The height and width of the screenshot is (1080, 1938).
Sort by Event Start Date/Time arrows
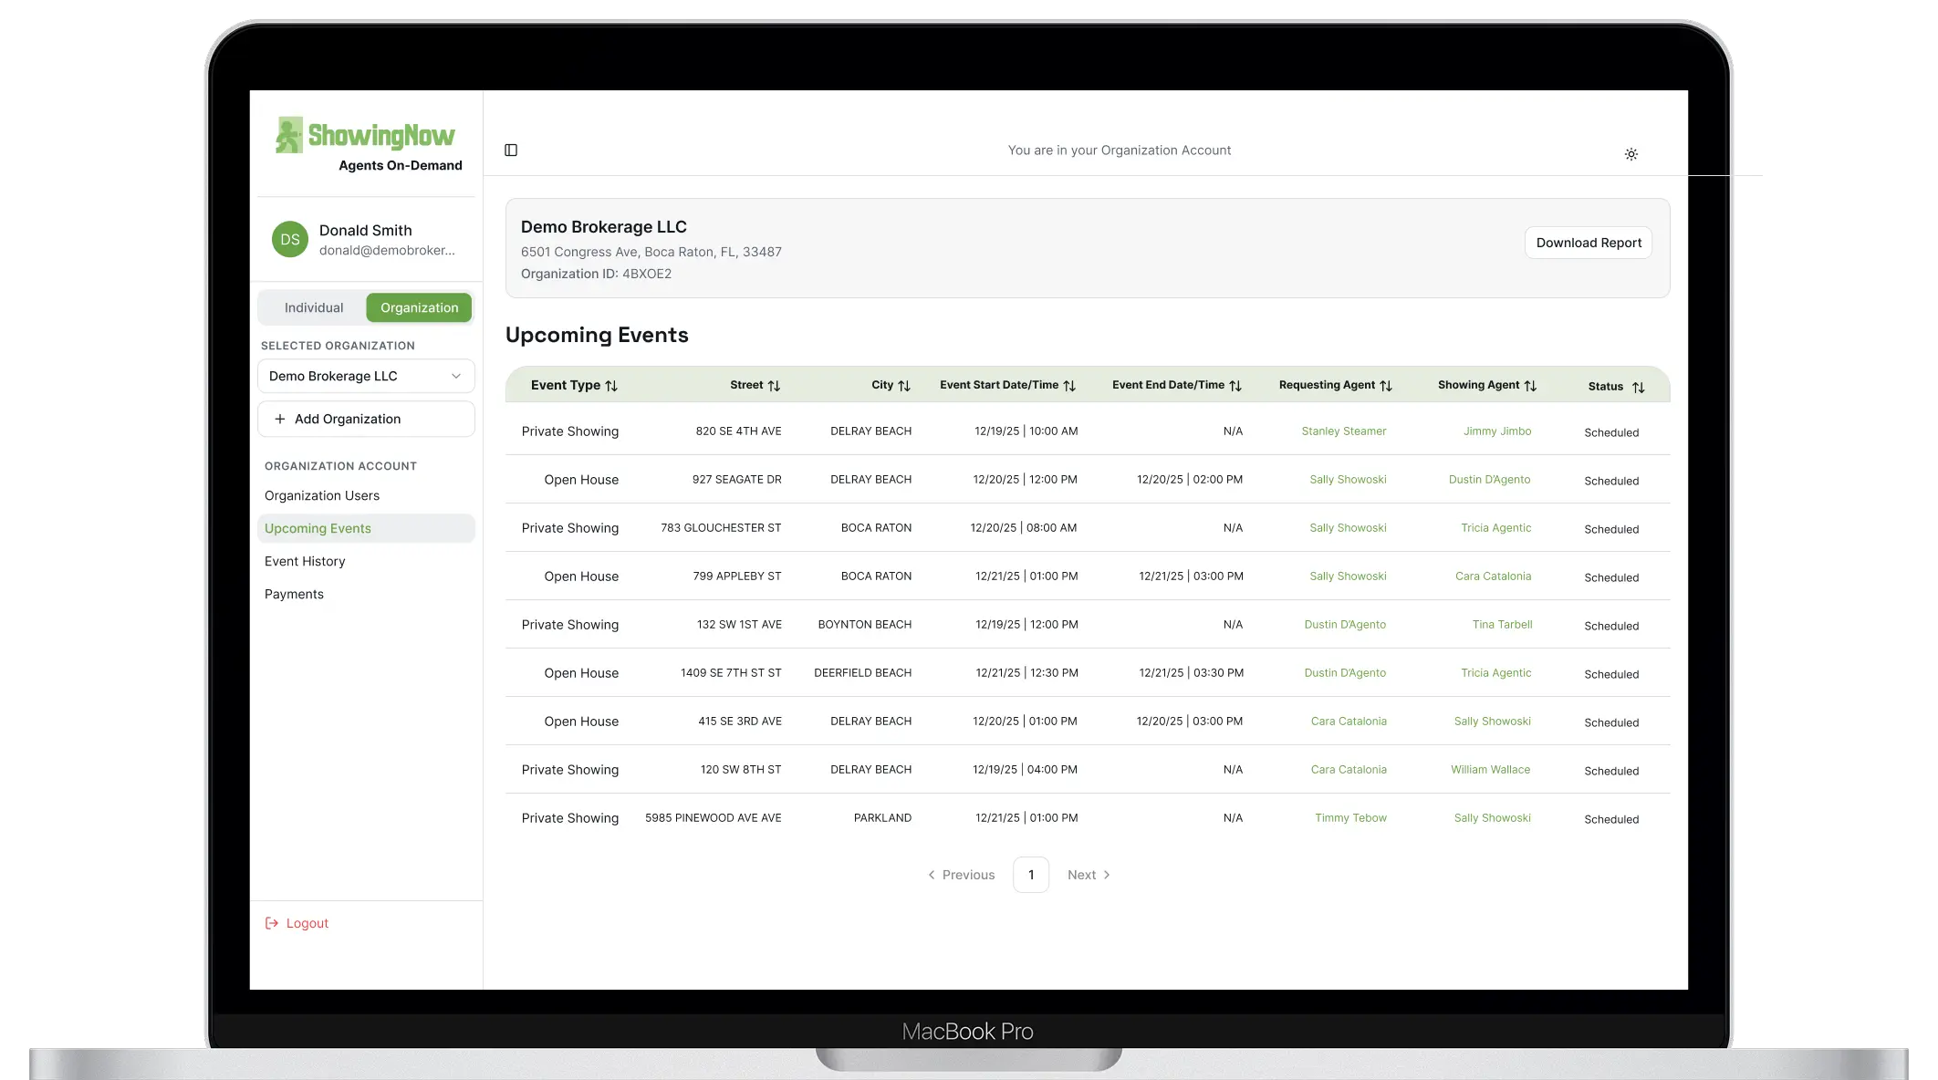click(1069, 385)
